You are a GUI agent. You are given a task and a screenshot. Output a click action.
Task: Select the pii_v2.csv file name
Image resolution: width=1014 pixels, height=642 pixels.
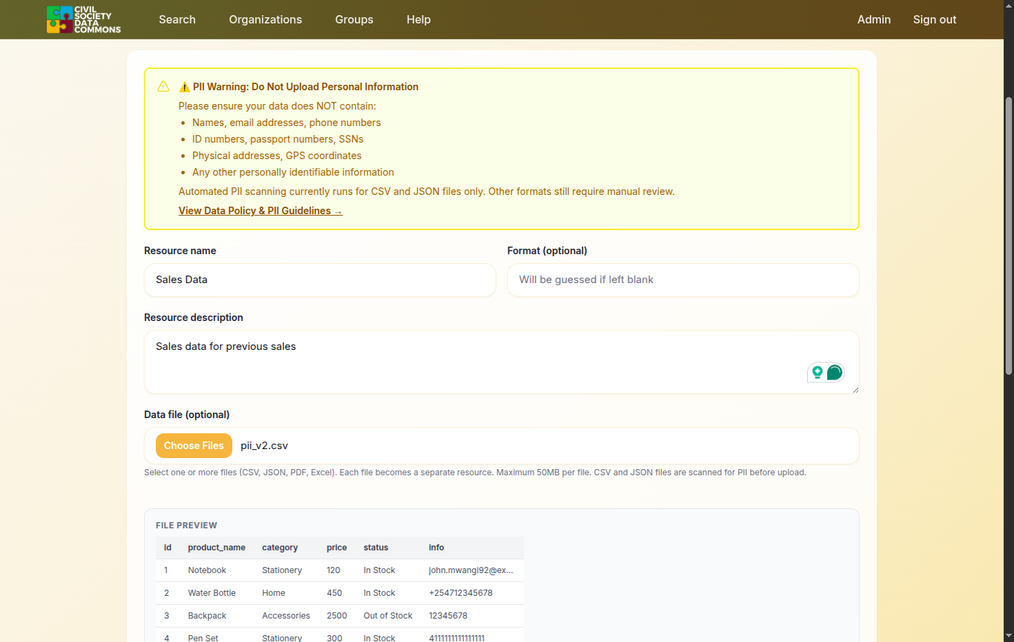(x=264, y=446)
